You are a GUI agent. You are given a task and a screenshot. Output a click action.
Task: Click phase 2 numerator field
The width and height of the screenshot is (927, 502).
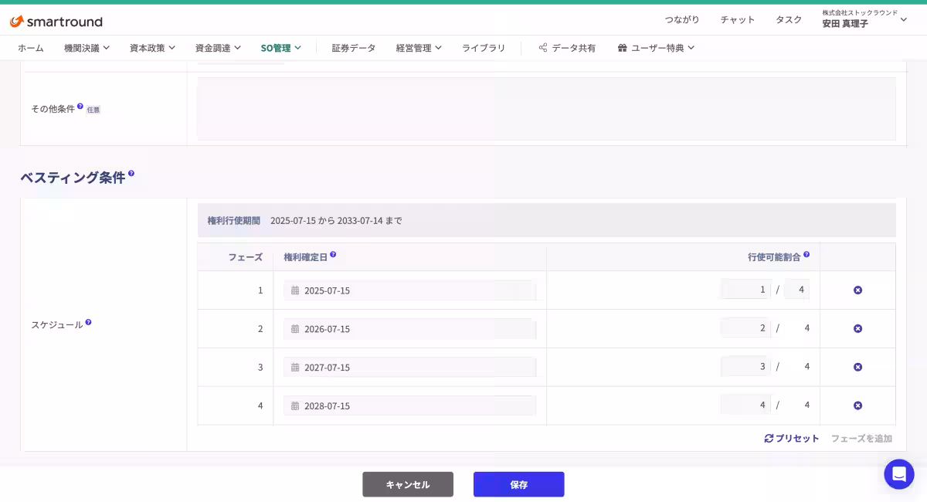tap(745, 327)
